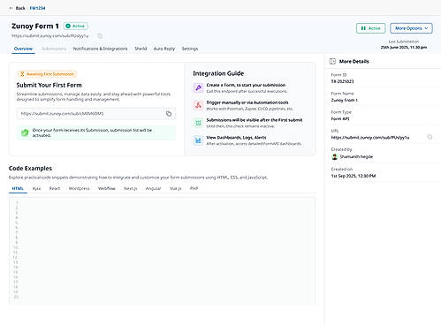441x325 pixels.
Task: Click the URL value in More Details
Action: point(370,138)
